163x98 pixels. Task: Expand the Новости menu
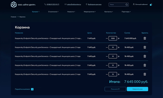[71, 12]
